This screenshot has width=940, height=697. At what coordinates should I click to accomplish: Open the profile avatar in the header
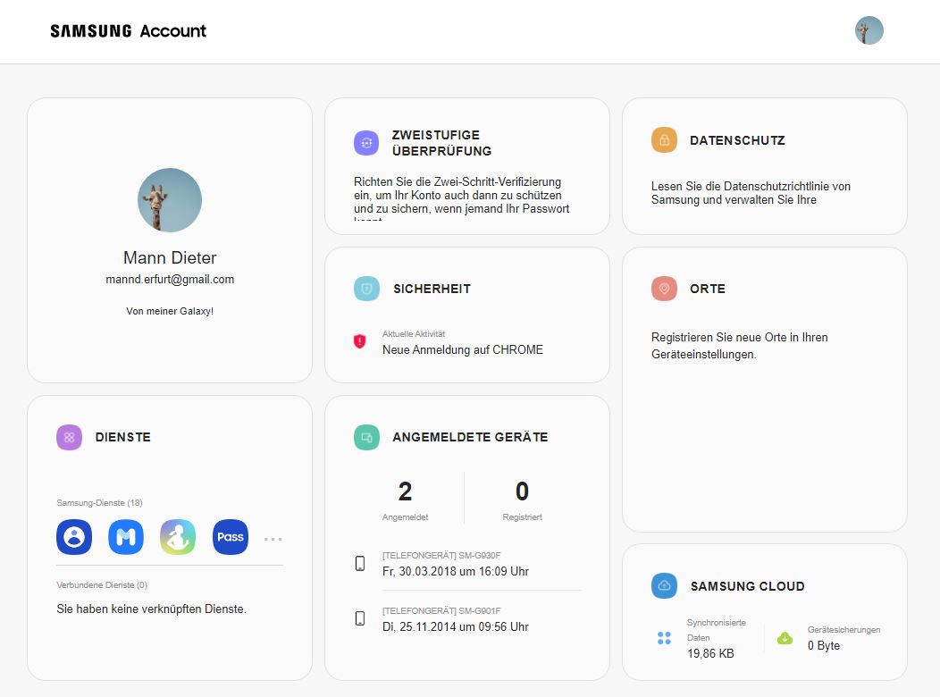[x=869, y=30]
